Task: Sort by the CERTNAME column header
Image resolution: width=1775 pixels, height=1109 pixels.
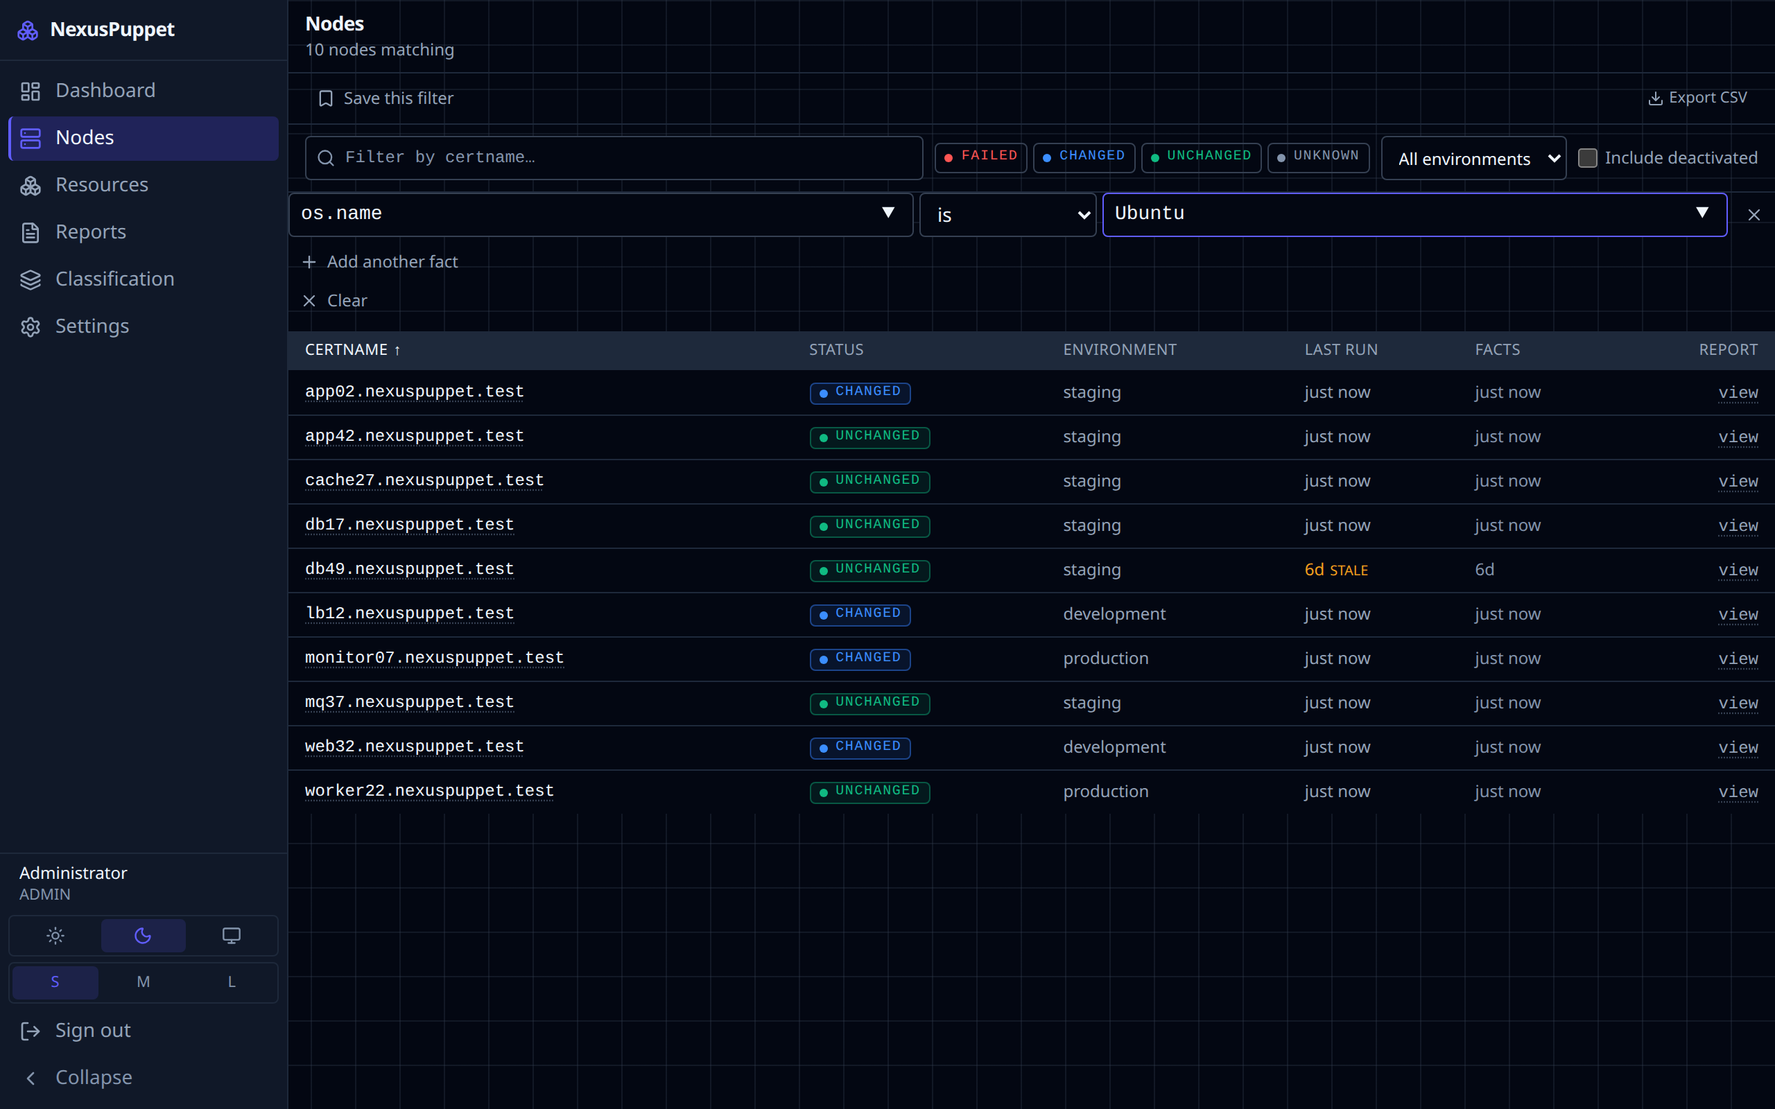Action: pos(353,350)
